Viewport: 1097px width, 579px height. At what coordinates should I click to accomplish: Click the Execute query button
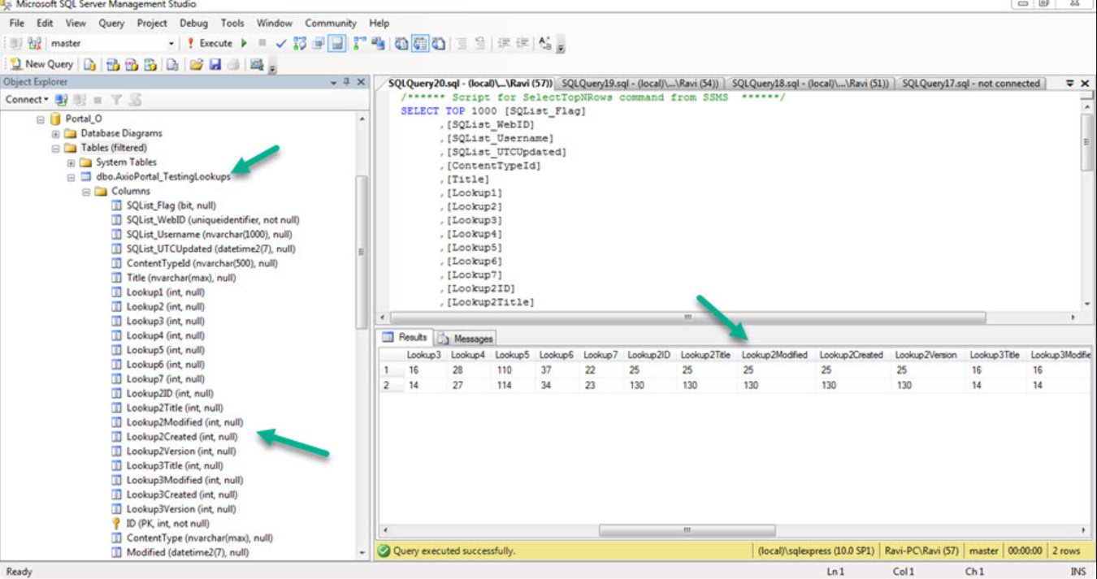tap(210, 43)
